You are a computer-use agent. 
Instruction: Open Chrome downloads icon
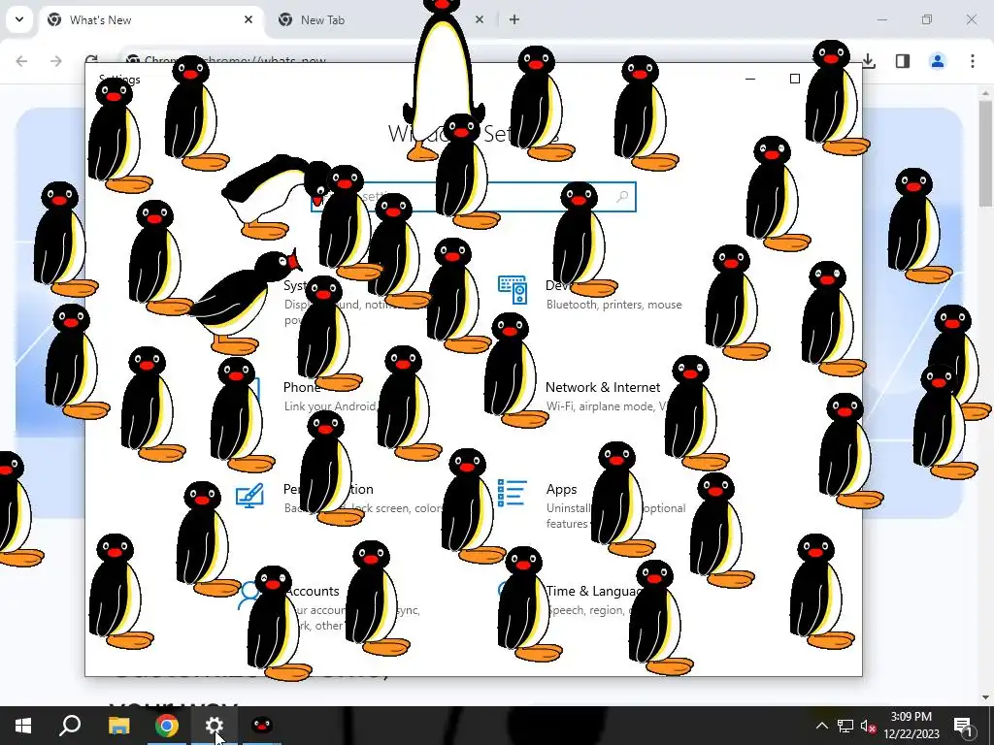pos(869,61)
